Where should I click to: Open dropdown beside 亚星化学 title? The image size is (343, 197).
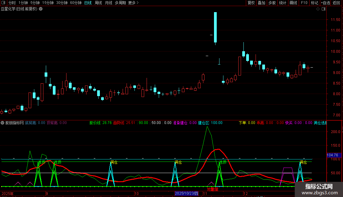[41, 9]
